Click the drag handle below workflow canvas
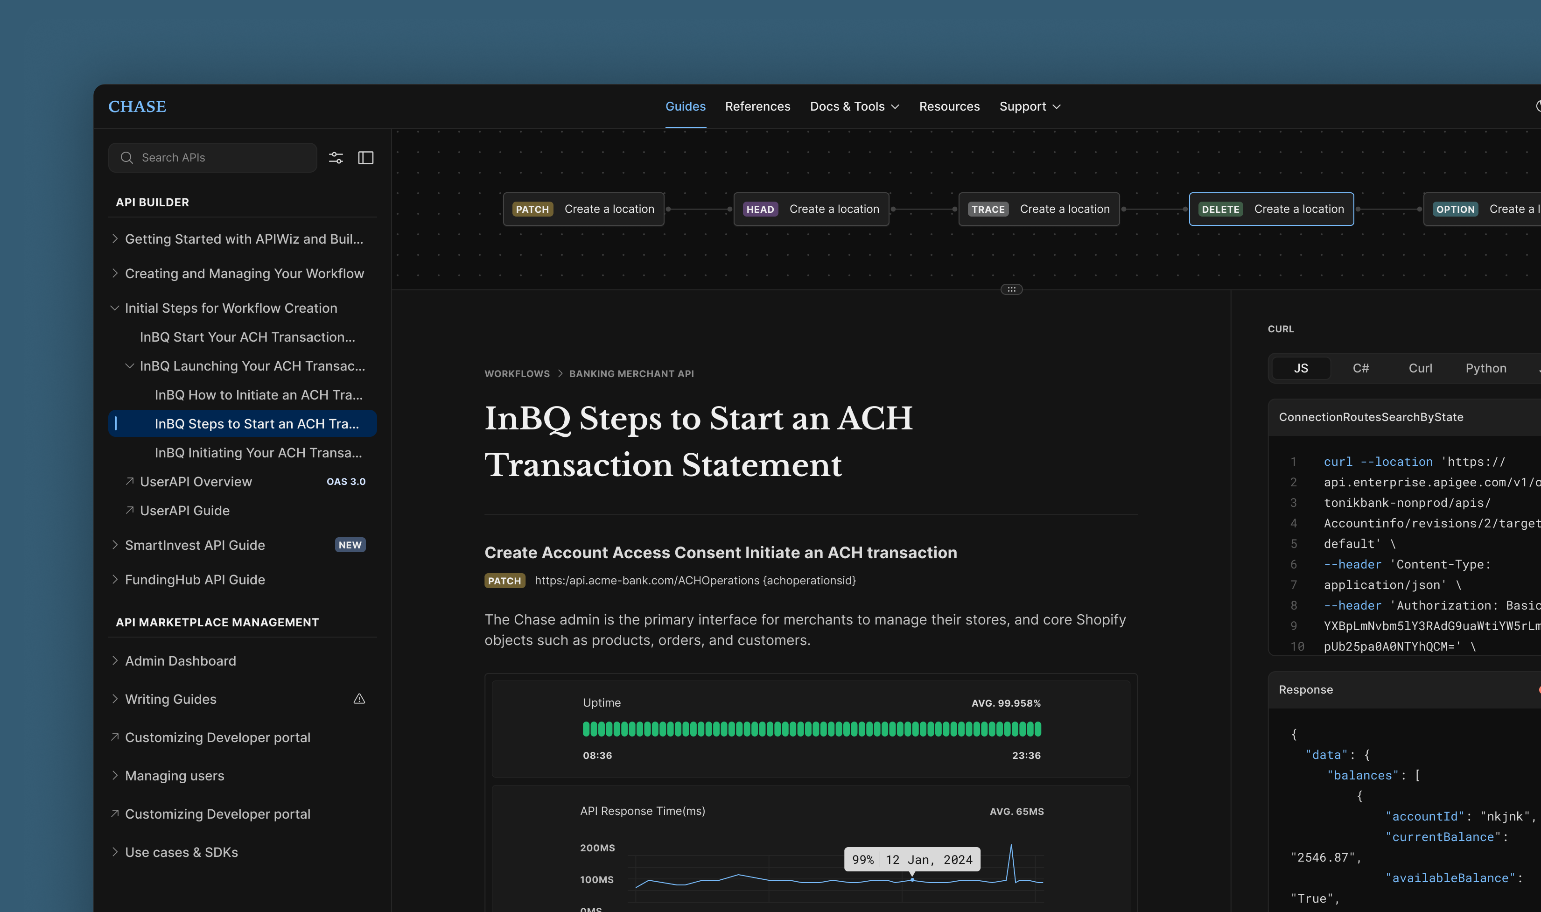Viewport: 1541px width, 912px height. click(x=1011, y=289)
